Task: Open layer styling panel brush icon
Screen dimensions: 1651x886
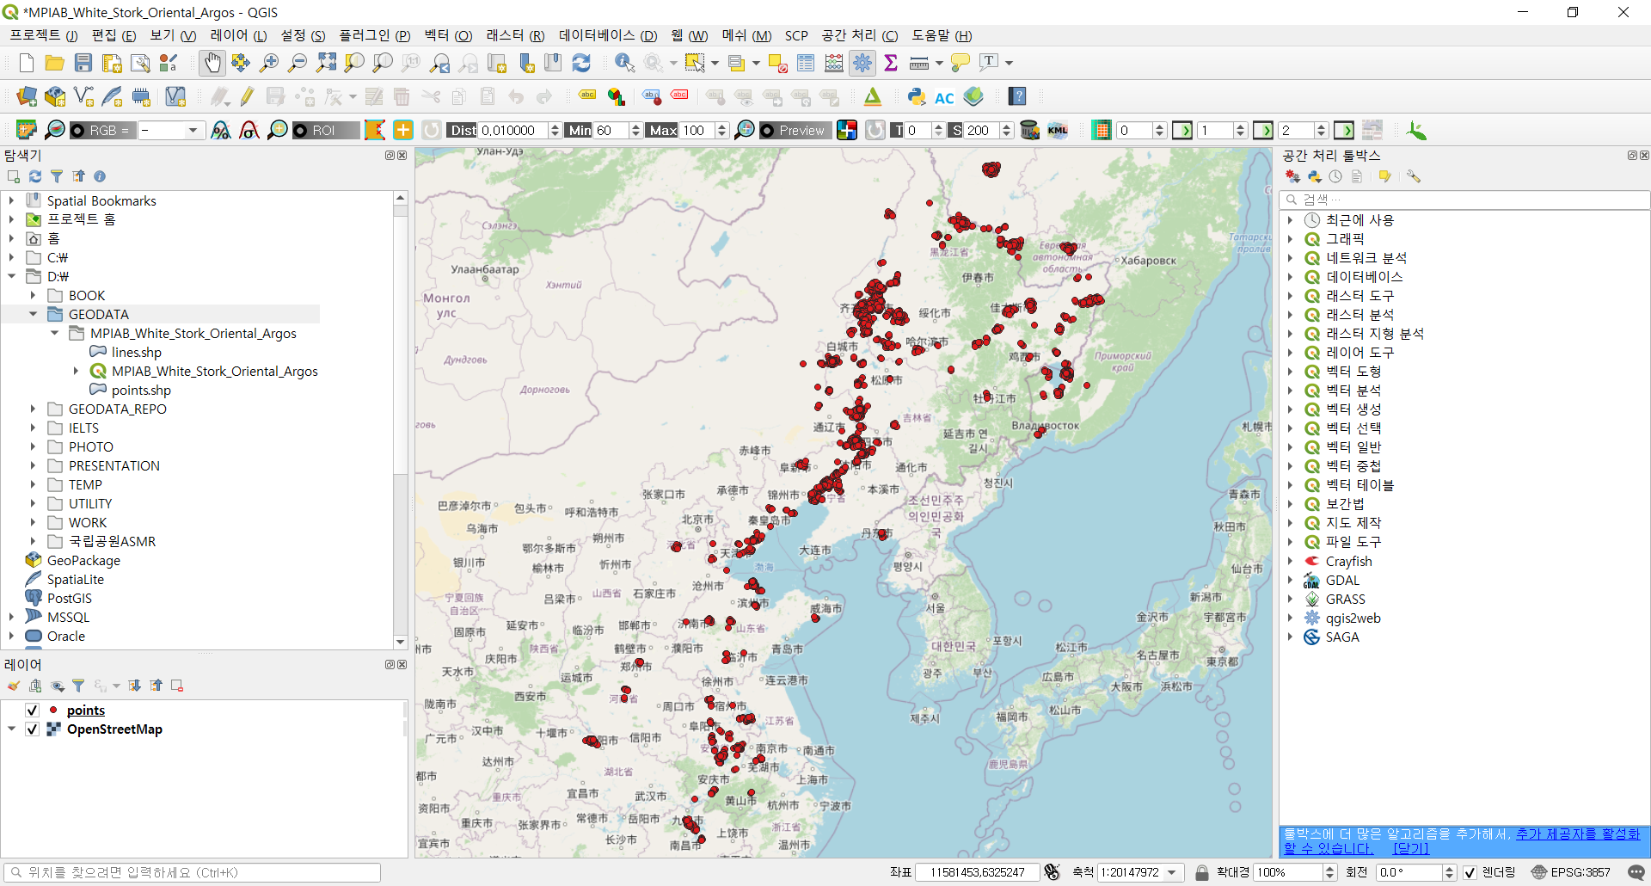Action: (x=14, y=686)
